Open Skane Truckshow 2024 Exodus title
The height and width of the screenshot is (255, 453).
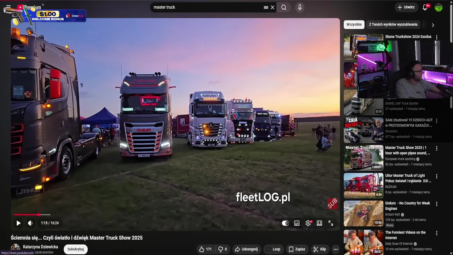tap(408, 36)
